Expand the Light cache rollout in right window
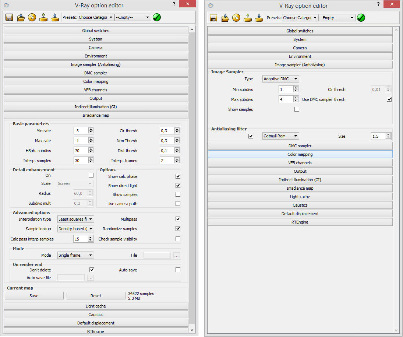Screen dimensions: 403x337 [x=300, y=197]
